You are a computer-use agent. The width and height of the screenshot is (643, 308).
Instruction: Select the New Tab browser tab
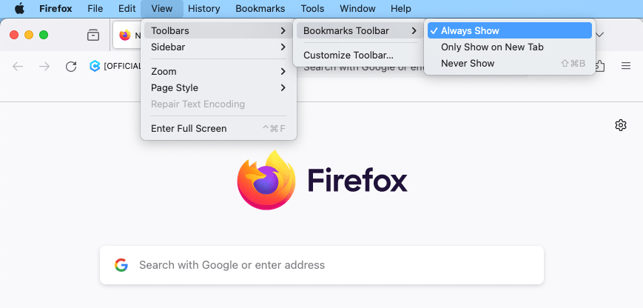tap(127, 36)
